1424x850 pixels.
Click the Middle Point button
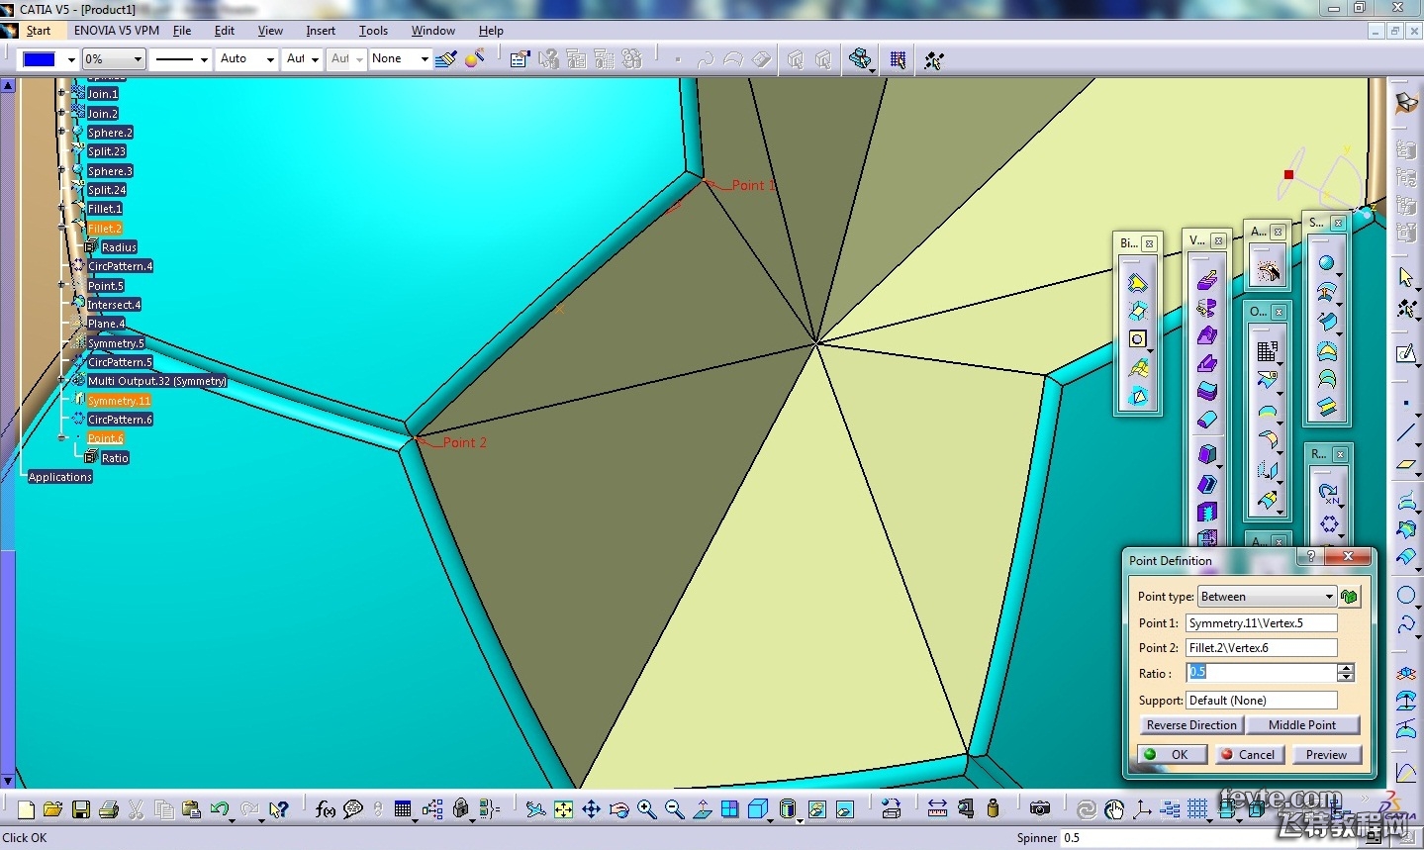pyautogui.click(x=1302, y=725)
